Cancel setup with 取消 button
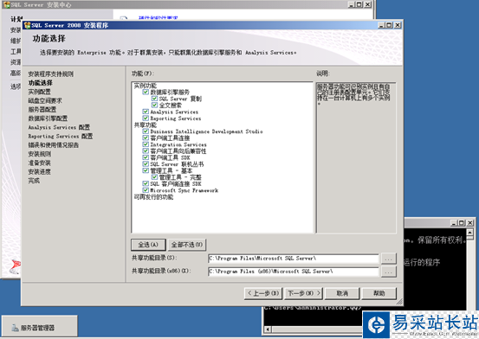 coord(342,293)
